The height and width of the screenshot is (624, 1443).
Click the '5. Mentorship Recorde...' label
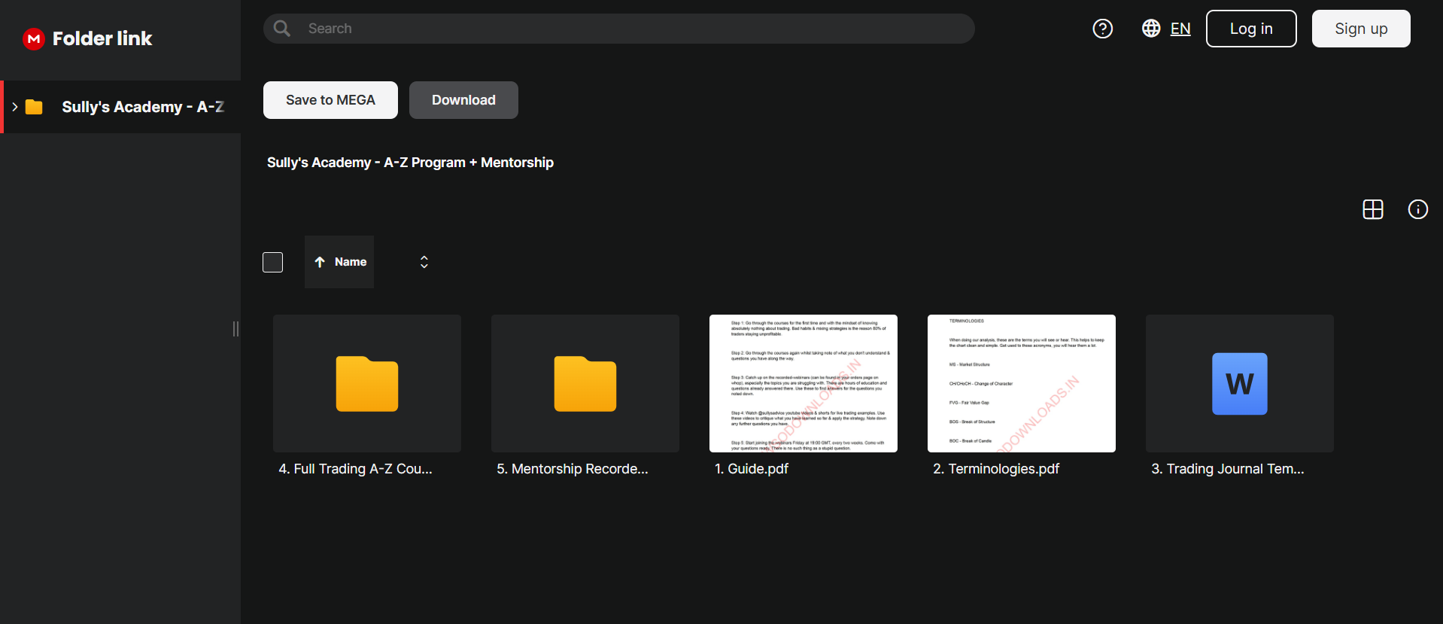(x=573, y=469)
